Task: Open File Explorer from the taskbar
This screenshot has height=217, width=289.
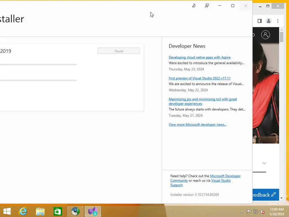Action: coord(40,211)
